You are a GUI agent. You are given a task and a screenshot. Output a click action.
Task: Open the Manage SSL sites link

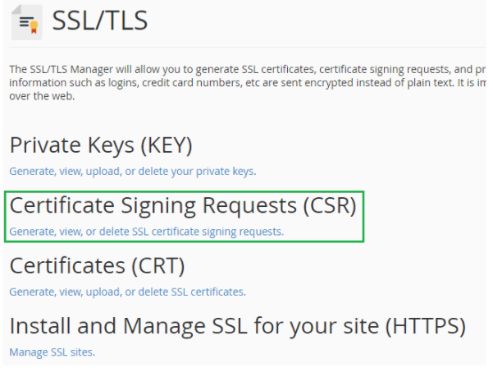pos(52,352)
